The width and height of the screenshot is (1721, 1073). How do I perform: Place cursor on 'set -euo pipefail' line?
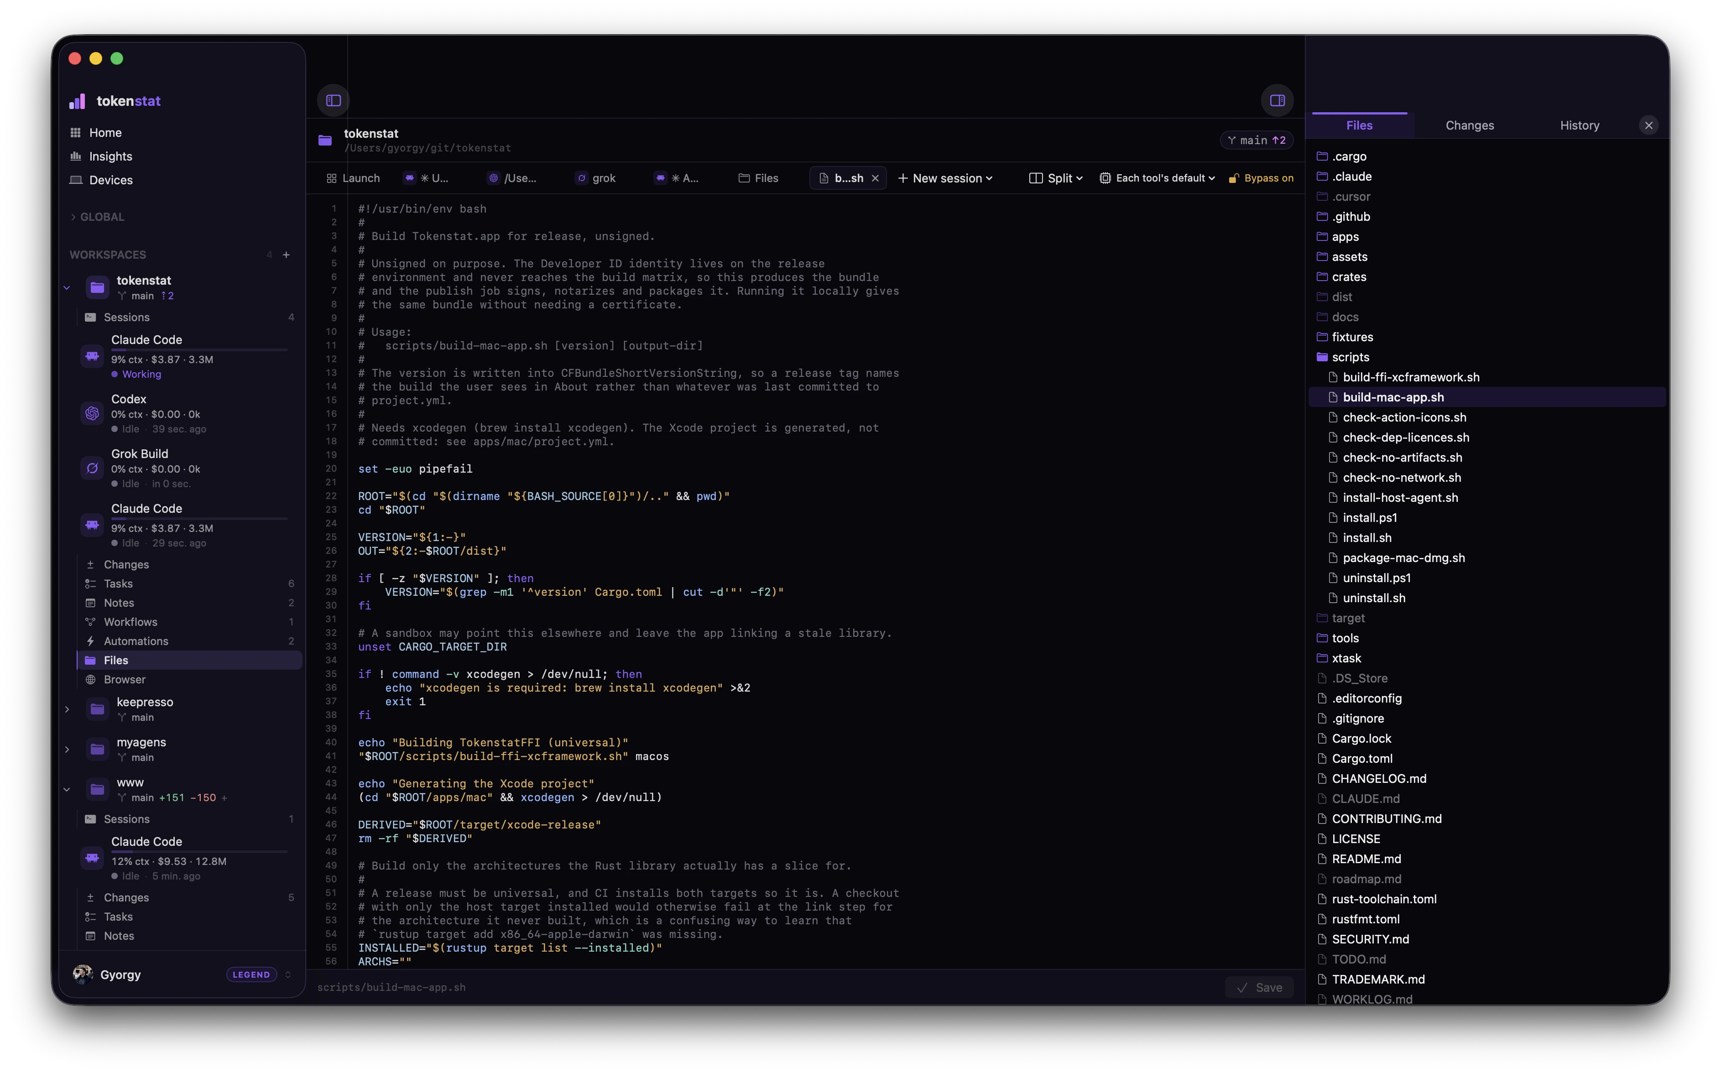point(415,469)
